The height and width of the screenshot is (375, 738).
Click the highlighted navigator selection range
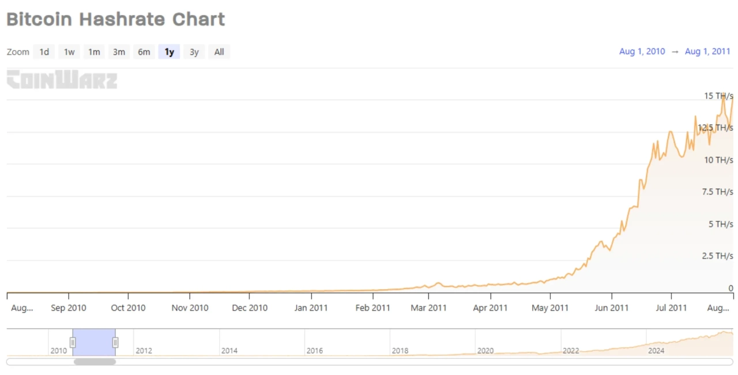(94, 343)
